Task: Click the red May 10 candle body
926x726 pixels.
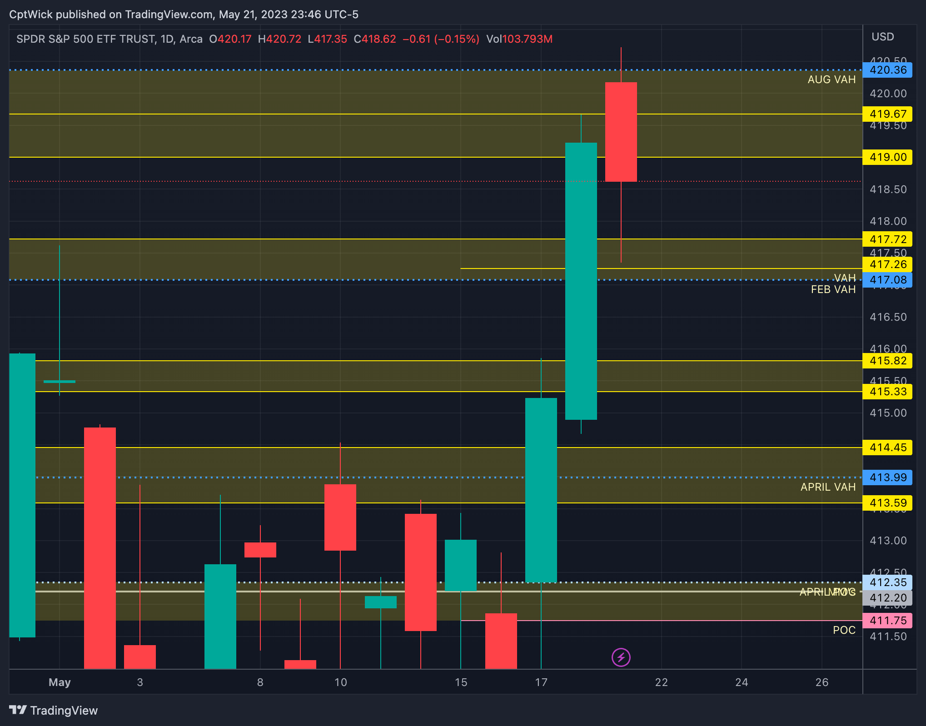Action: [340, 517]
